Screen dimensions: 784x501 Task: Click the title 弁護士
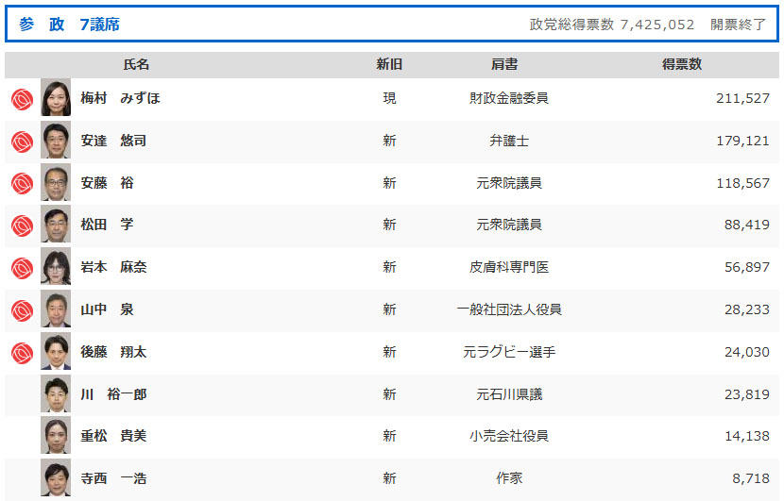[509, 141]
